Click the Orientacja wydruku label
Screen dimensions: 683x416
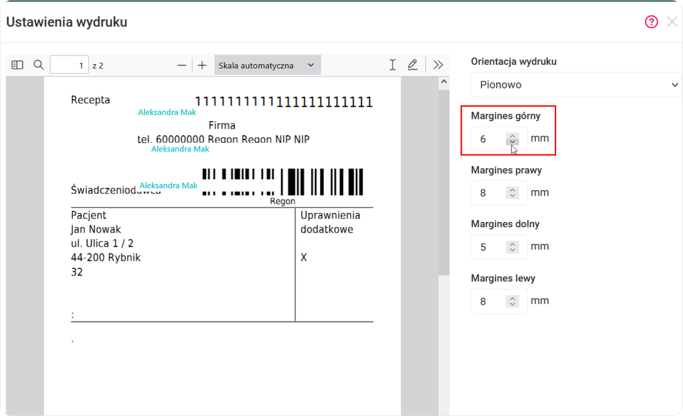pyautogui.click(x=513, y=62)
